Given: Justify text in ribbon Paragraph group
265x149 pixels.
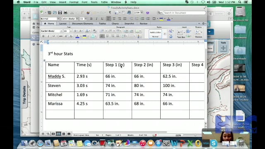Looking at the screenshot, I should tap(118, 36).
